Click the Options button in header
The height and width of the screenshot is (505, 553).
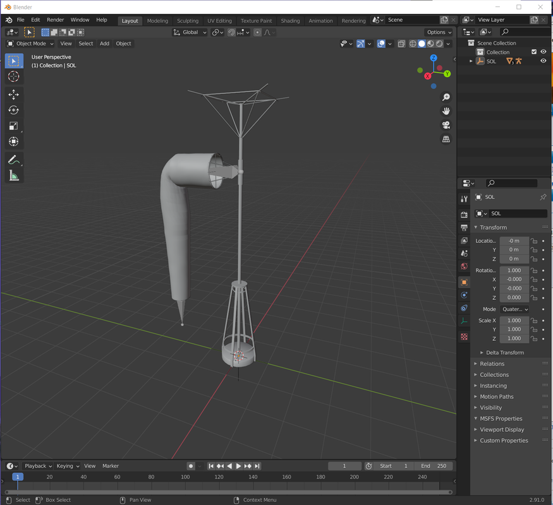[439, 32]
